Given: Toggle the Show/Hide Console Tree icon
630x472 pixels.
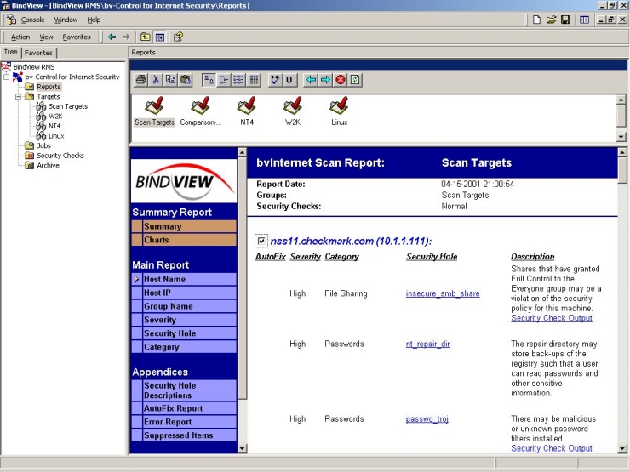Looking at the screenshot, I should pyautogui.click(x=160, y=37).
